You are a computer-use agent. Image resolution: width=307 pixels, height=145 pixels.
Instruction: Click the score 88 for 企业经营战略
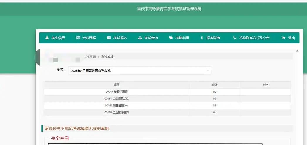coord(215,99)
